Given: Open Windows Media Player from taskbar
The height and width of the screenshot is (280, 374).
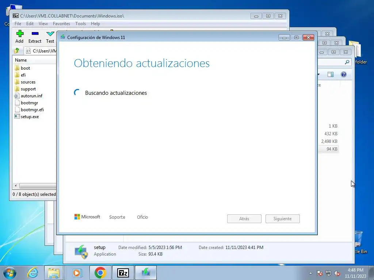Looking at the screenshot, I should (x=77, y=273).
